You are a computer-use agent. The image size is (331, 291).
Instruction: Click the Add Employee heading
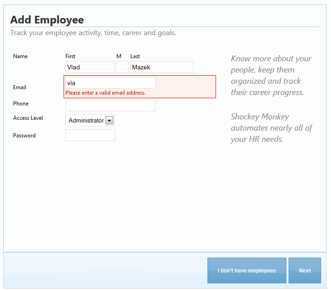[47, 20]
